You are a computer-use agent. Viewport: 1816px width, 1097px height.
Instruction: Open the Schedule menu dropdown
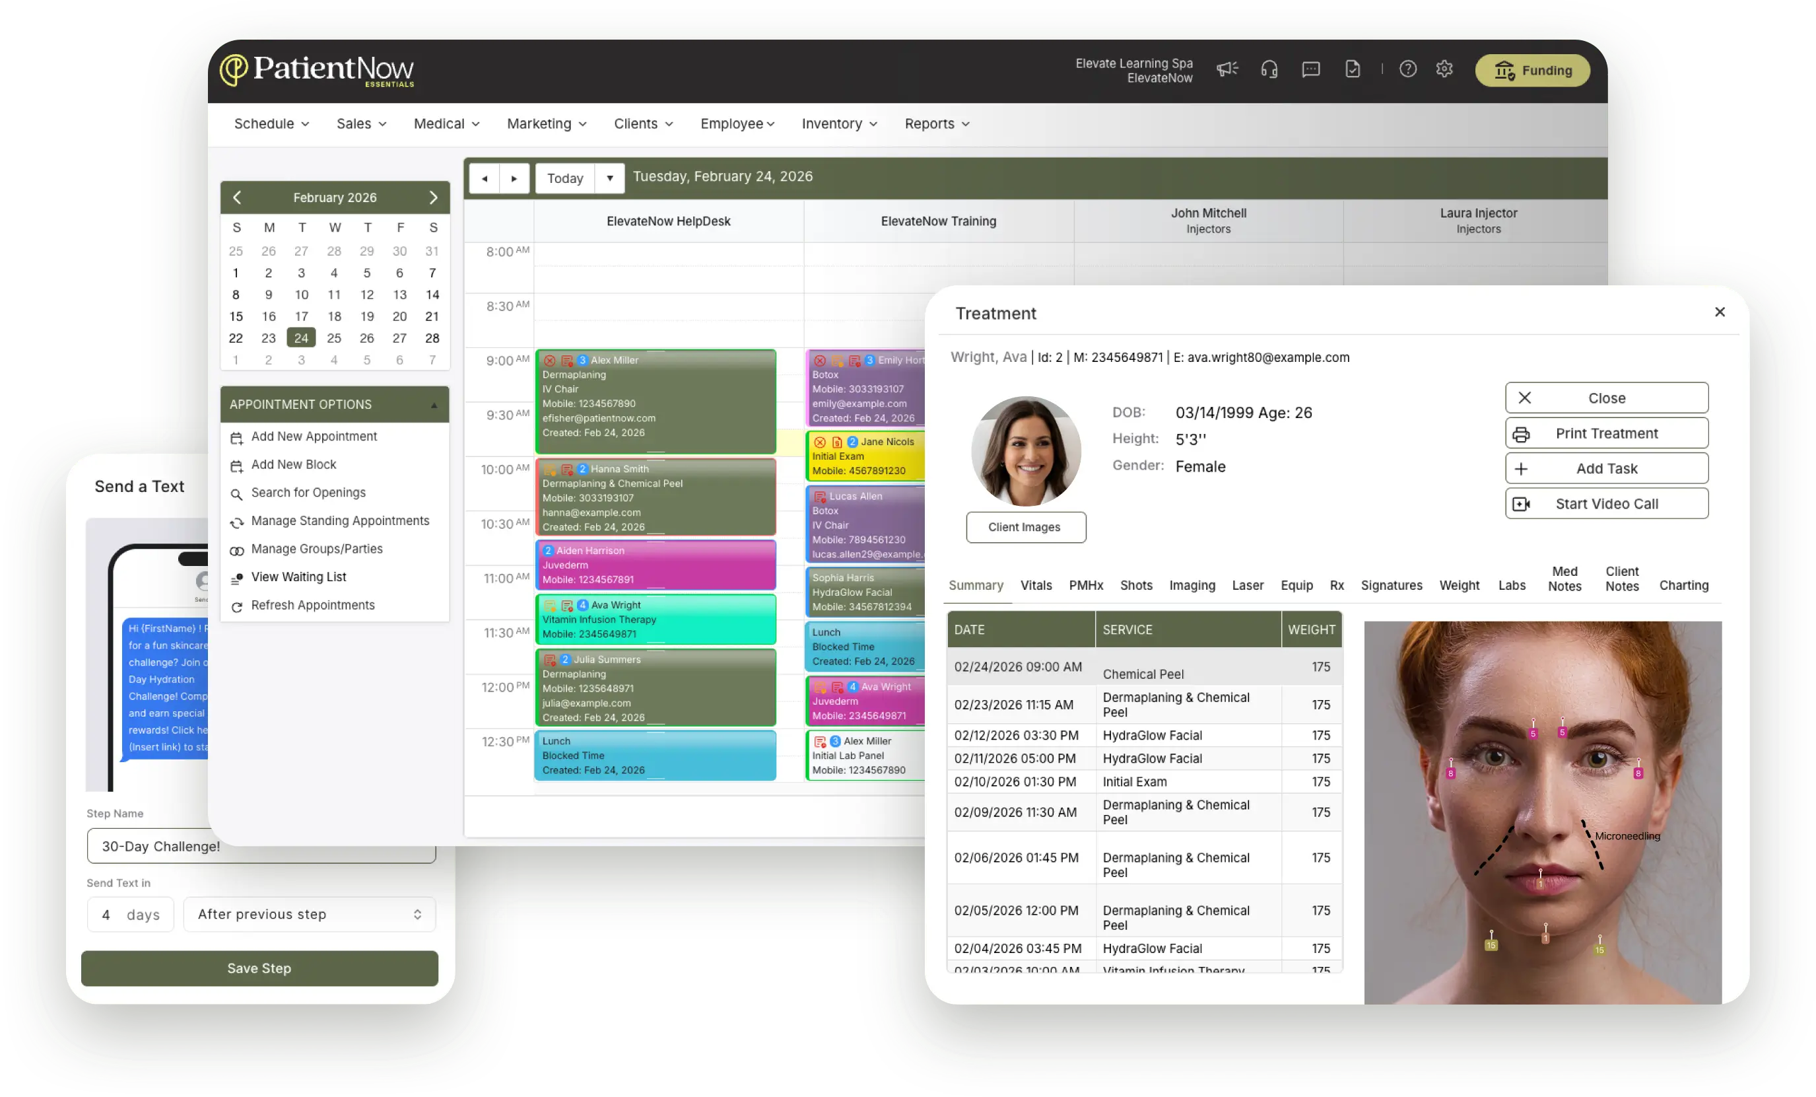point(271,124)
